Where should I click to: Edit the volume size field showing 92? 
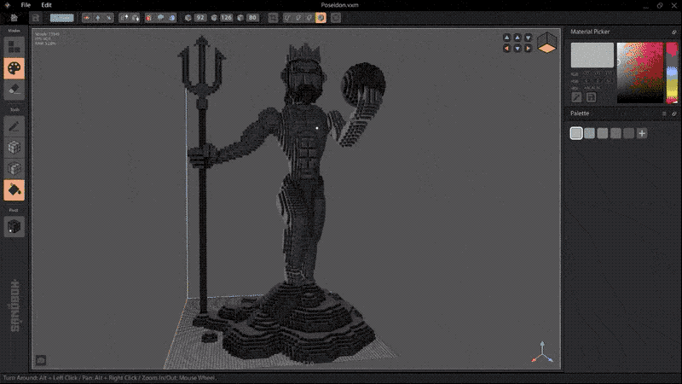[x=200, y=18]
